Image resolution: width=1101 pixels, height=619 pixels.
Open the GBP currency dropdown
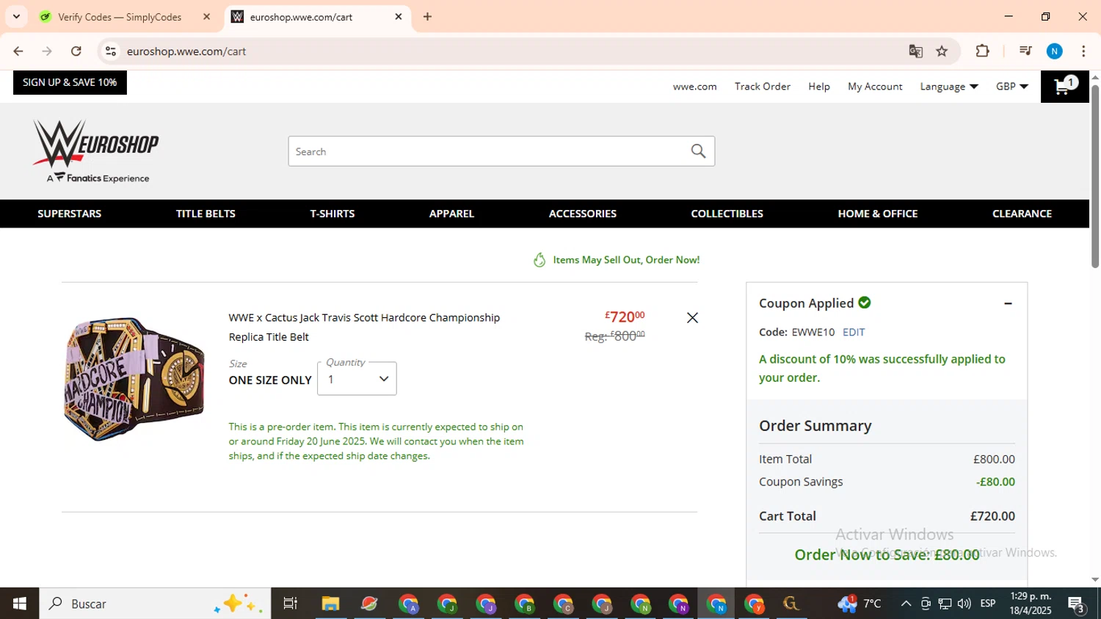1011,87
